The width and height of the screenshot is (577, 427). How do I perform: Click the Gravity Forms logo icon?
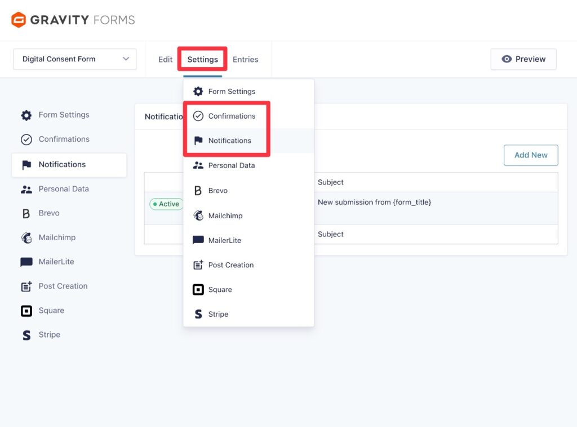coord(17,19)
